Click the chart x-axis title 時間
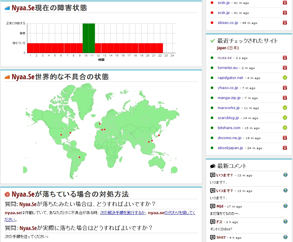This screenshot has width=293, height=242. (101, 60)
